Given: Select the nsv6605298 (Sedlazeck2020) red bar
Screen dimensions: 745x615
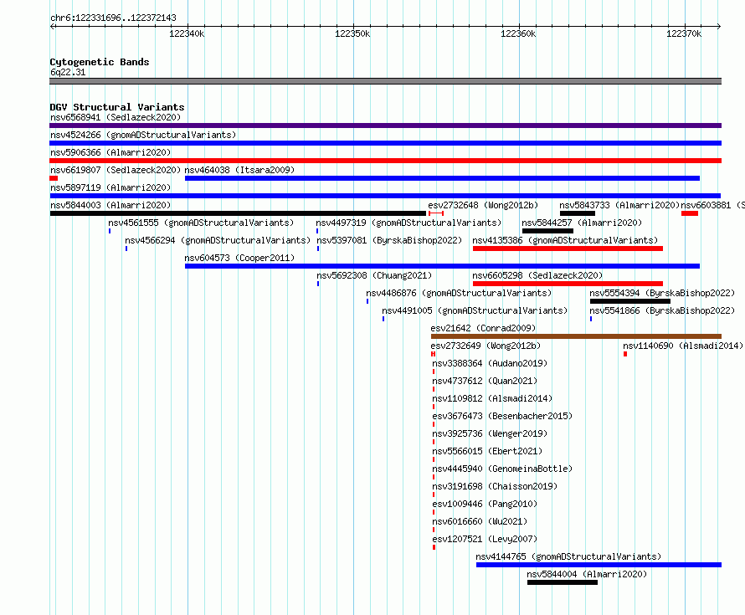Looking at the screenshot, I should pyautogui.click(x=568, y=284).
